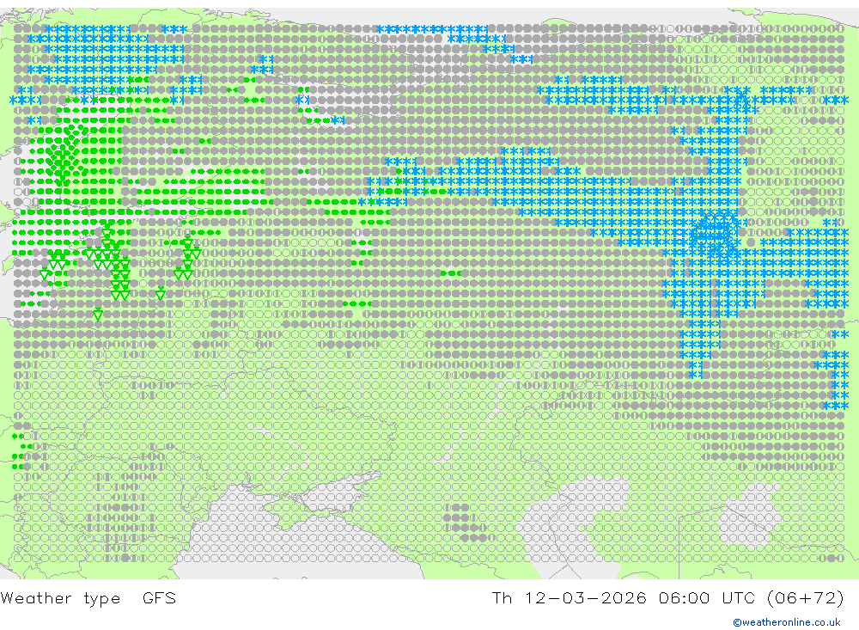Screen dimensions: 859x630
Task: Click the weatheronline.co.uk copyright link
Action: pyautogui.click(x=787, y=622)
